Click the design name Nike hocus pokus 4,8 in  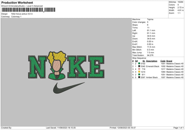[x=22, y=14]
